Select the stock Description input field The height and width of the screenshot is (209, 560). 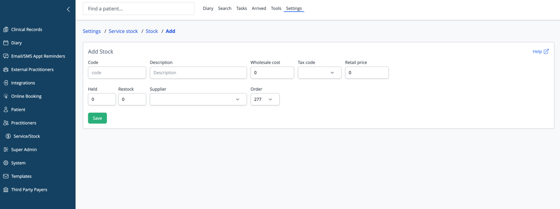click(198, 72)
